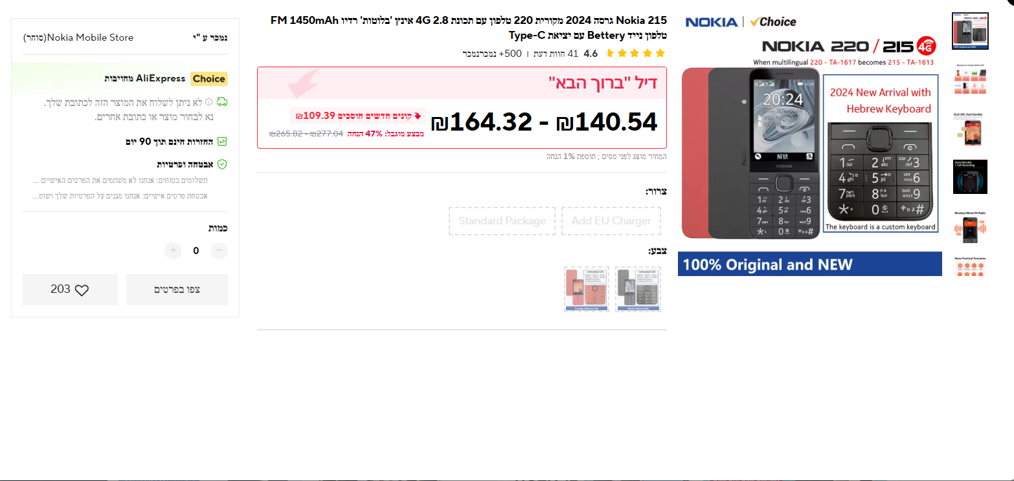The width and height of the screenshot is (1014, 481).
Task: Click the green delivery truck icon
Action: tap(222, 102)
